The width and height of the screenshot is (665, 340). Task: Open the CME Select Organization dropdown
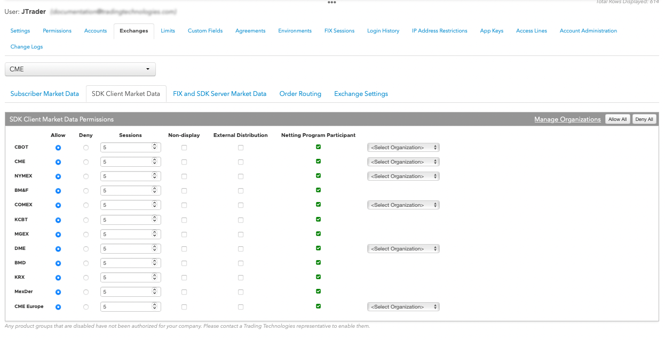pos(403,162)
